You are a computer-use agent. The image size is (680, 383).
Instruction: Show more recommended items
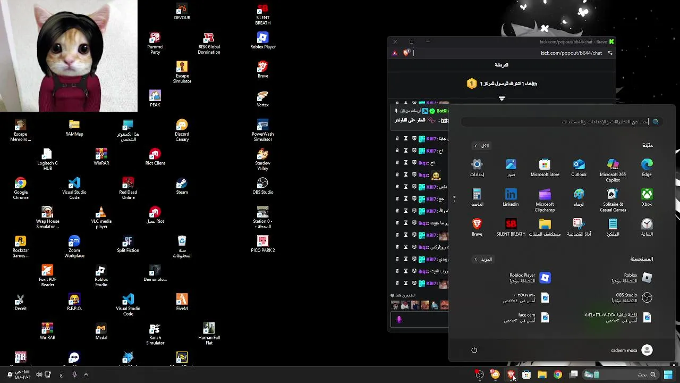point(483,259)
